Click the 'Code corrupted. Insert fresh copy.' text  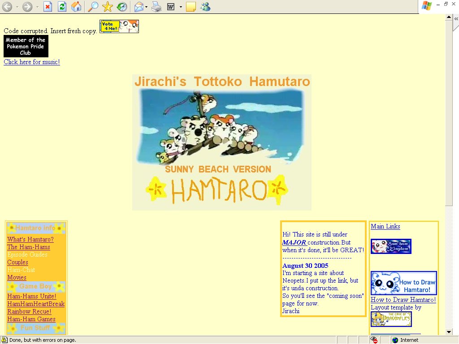[50, 31]
